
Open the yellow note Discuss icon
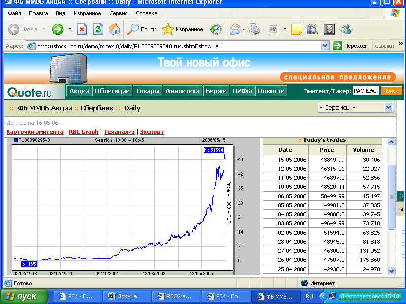coord(297,29)
